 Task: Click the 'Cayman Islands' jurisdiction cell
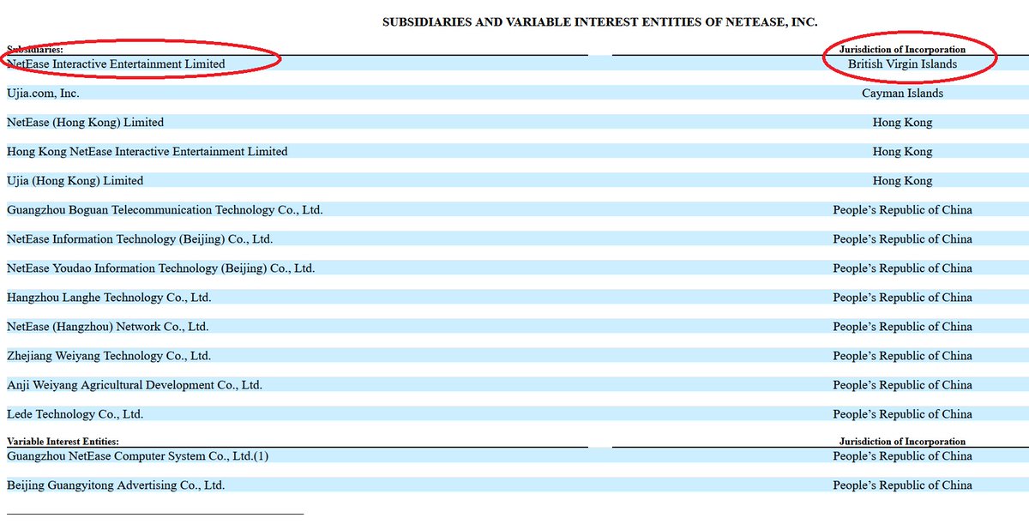[902, 93]
